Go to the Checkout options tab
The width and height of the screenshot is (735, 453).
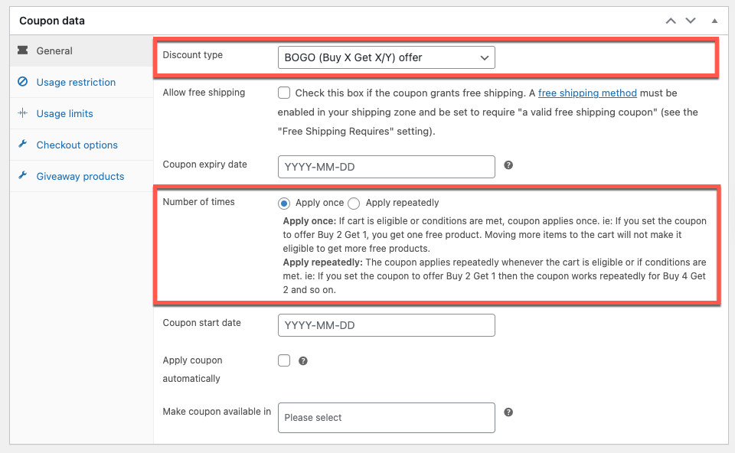[82, 145]
